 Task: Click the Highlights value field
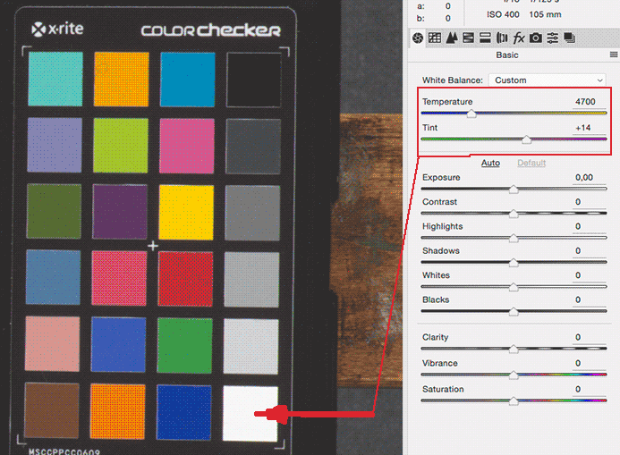(x=589, y=227)
